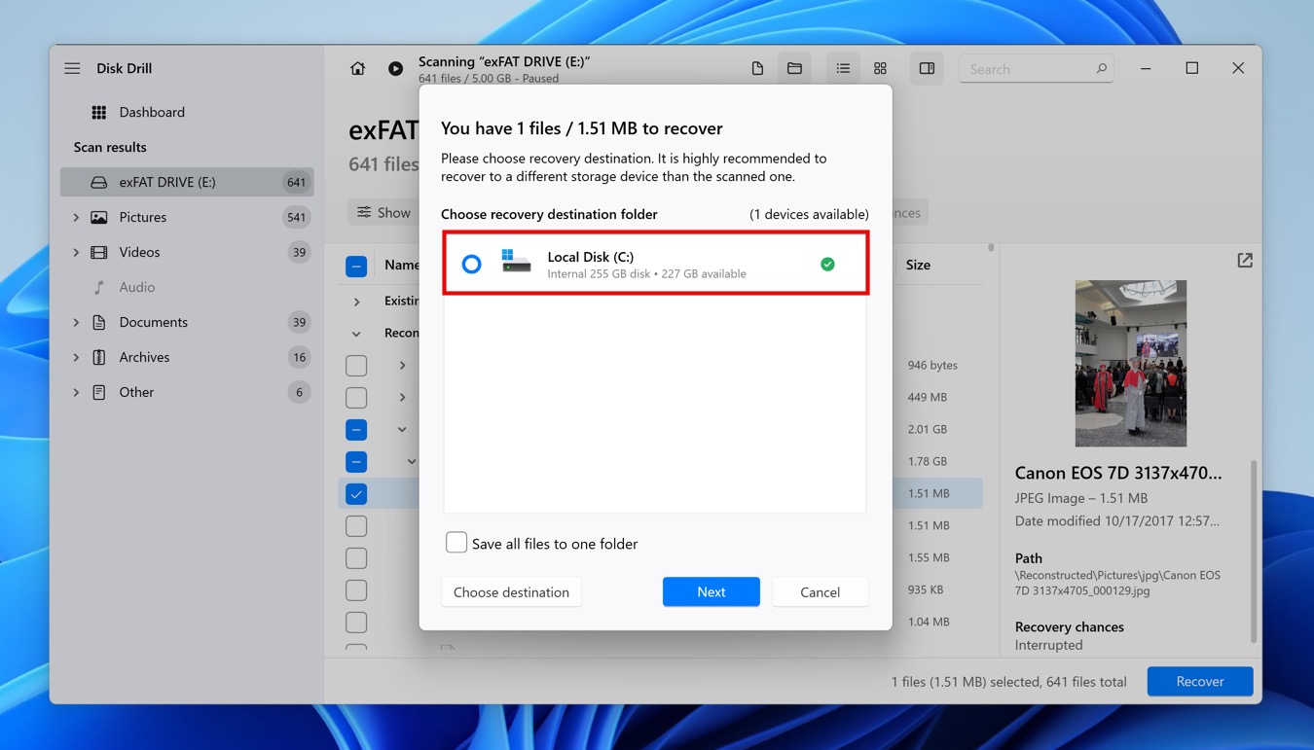The height and width of the screenshot is (750, 1314).
Task: Expand the Documents category
Action: 76,323
